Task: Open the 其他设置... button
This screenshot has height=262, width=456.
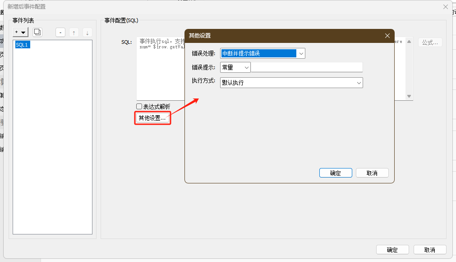Action: [x=152, y=118]
